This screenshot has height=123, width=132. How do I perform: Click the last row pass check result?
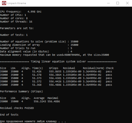point(109,85)
